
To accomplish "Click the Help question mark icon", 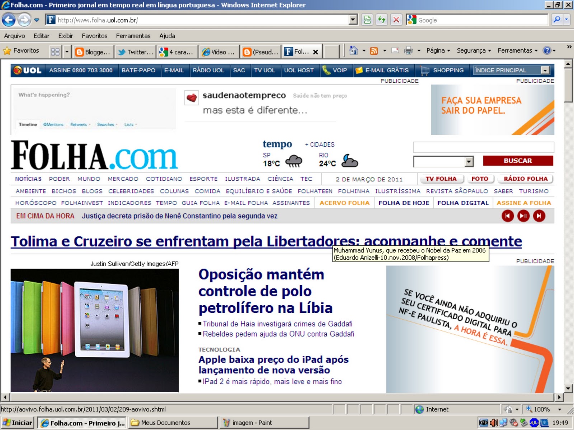I will click(547, 51).
